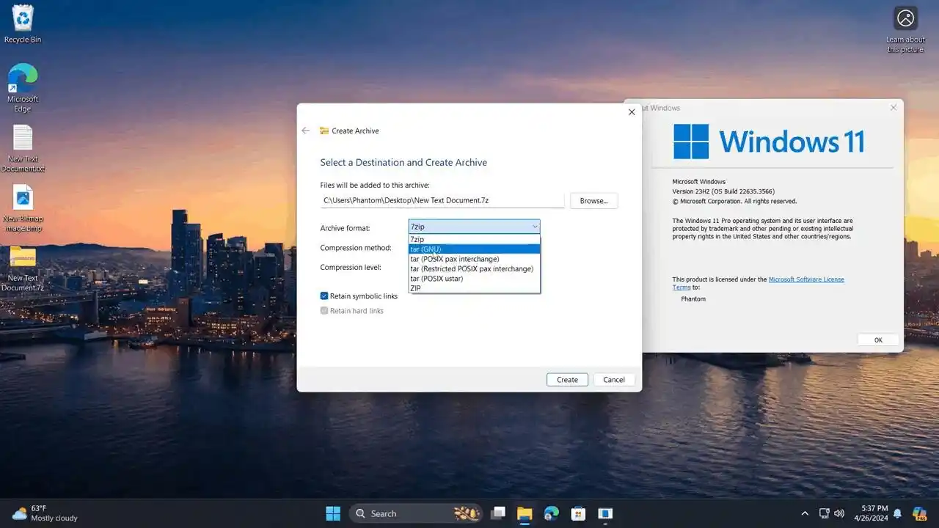Choose 7zip from the format list
Viewport: 939px width, 528px height.
click(474, 239)
